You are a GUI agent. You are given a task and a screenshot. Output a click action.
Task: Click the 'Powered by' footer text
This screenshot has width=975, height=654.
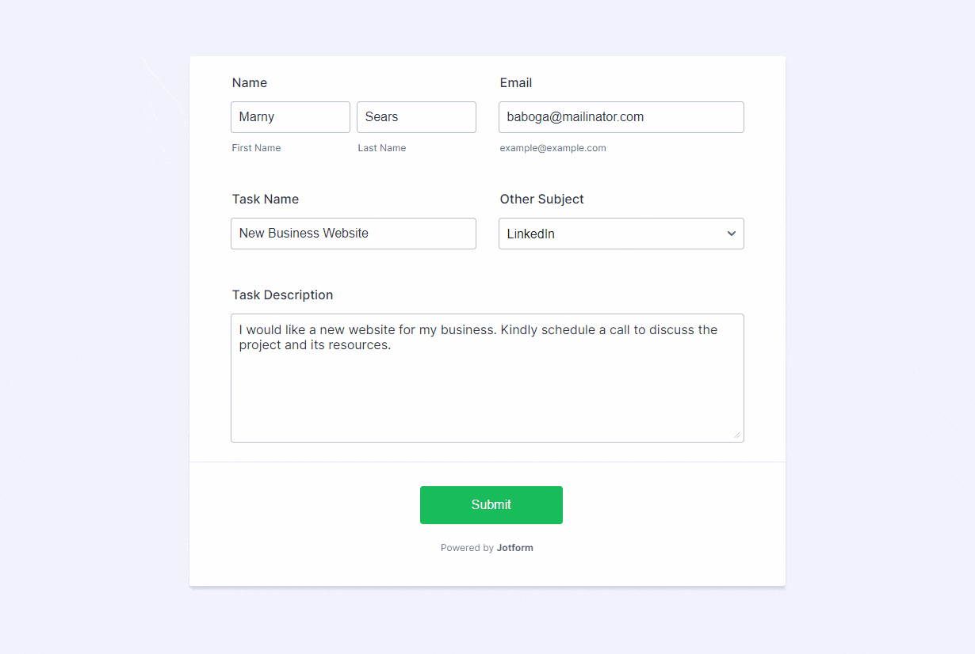pos(467,548)
